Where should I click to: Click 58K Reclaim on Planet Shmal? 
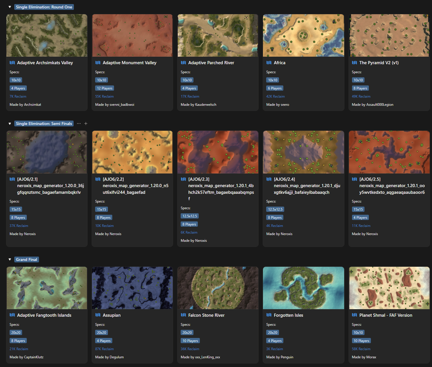361,349
